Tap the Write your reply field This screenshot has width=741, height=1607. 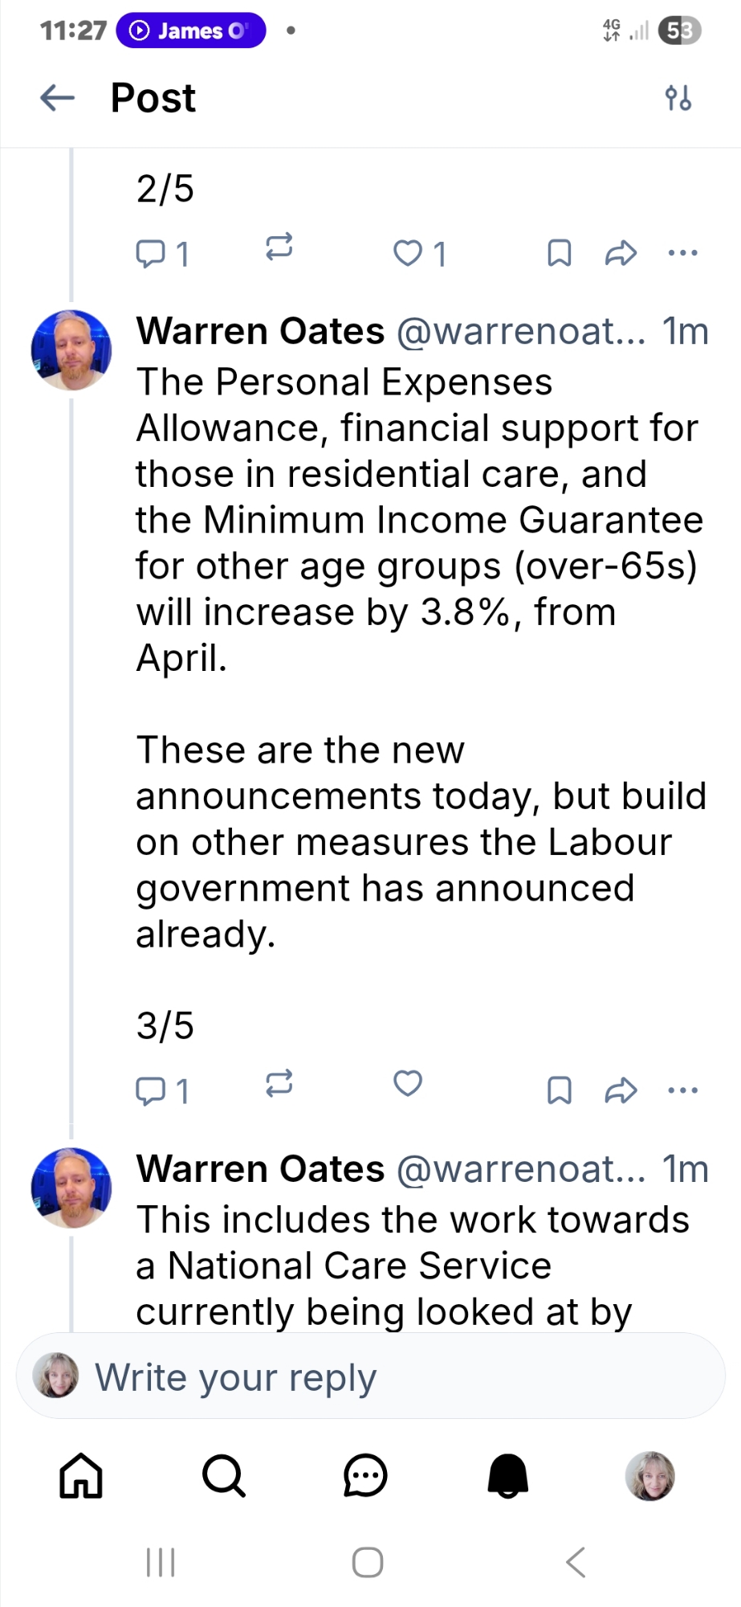369,1377
